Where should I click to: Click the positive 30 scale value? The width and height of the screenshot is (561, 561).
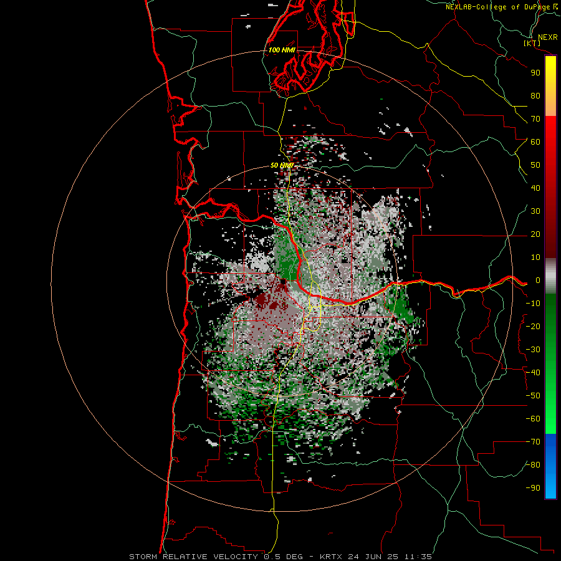[x=535, y=211]
